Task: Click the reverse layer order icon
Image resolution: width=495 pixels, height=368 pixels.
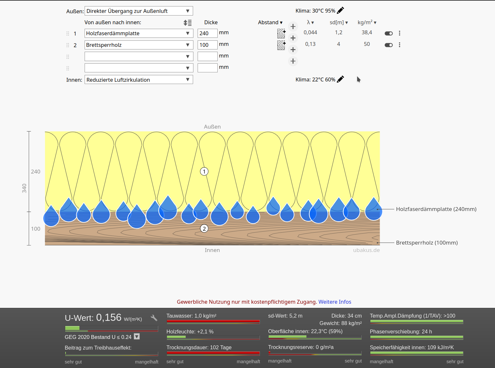Action: click(x=187, y=23)
